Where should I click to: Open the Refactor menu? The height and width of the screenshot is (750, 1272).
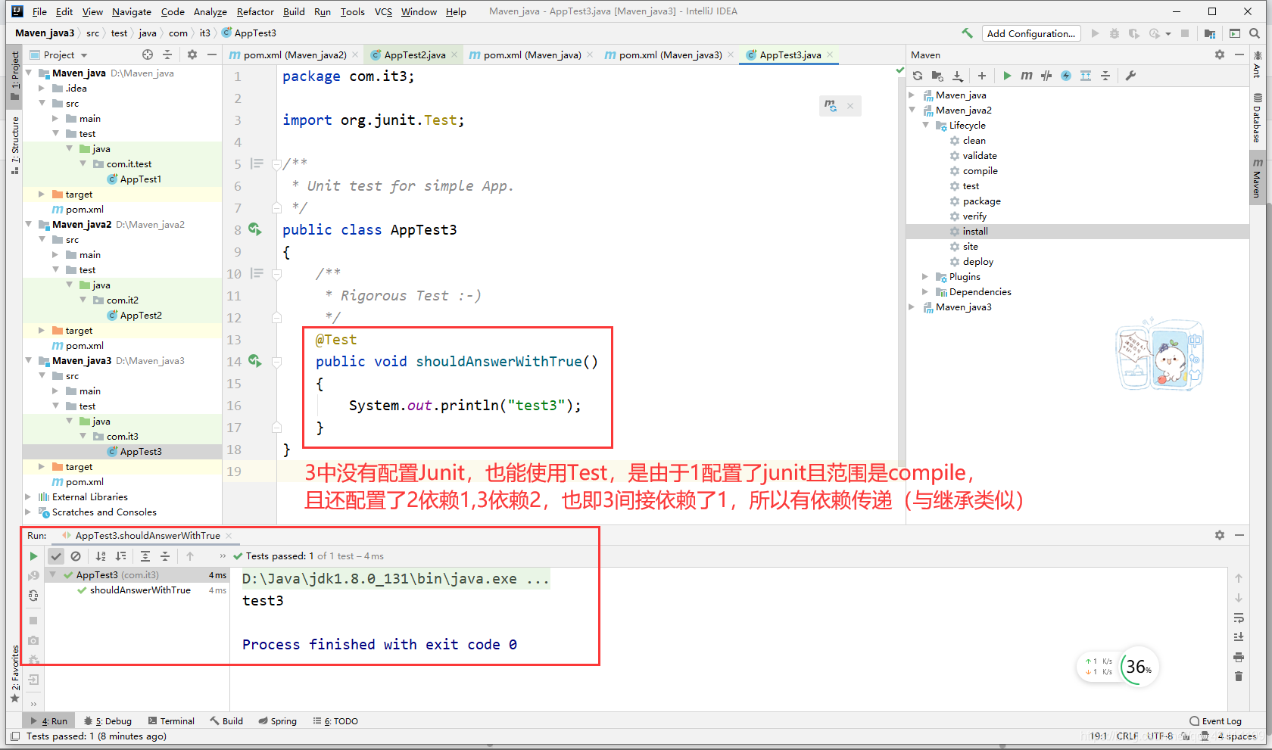click(255, 11)
